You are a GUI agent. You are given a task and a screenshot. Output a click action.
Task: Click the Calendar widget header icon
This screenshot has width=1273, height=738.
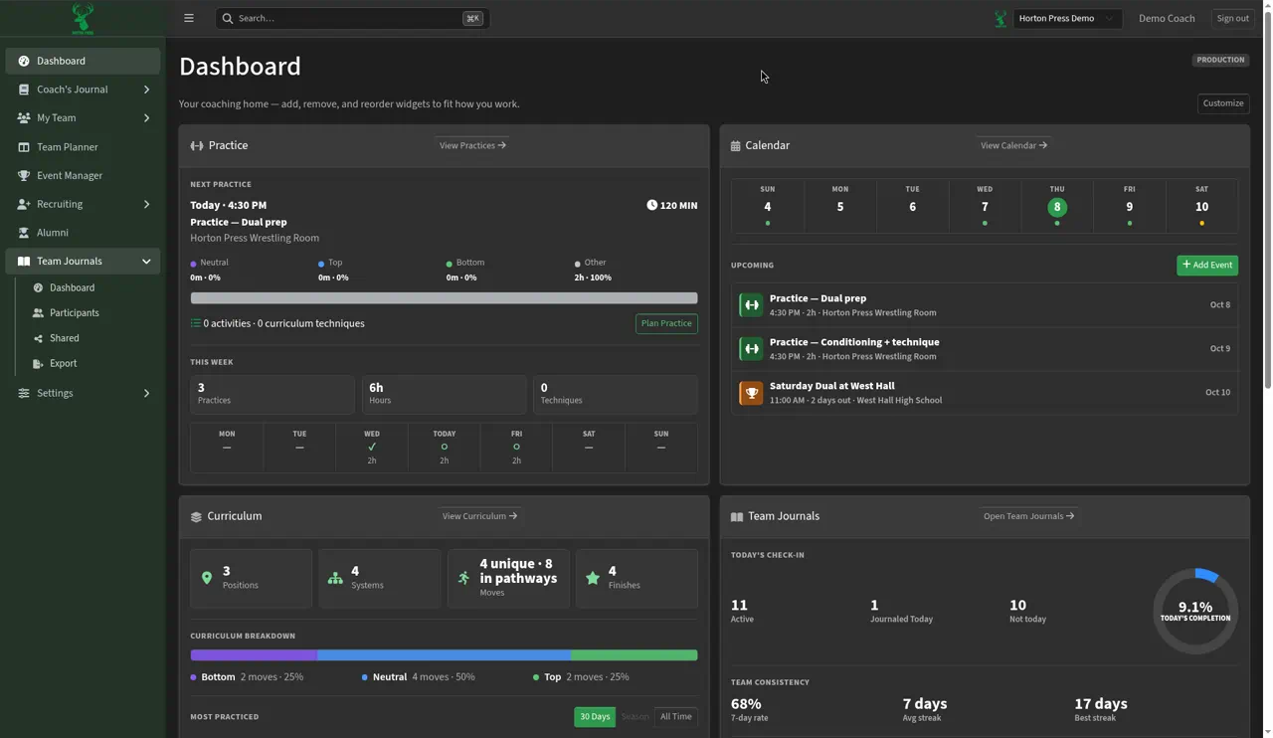736,146
